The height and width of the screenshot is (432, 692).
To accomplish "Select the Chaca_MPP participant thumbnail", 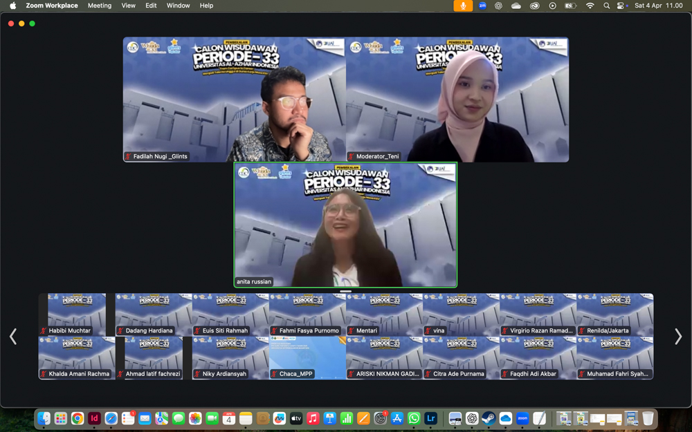I will click(x=307, y=357).
